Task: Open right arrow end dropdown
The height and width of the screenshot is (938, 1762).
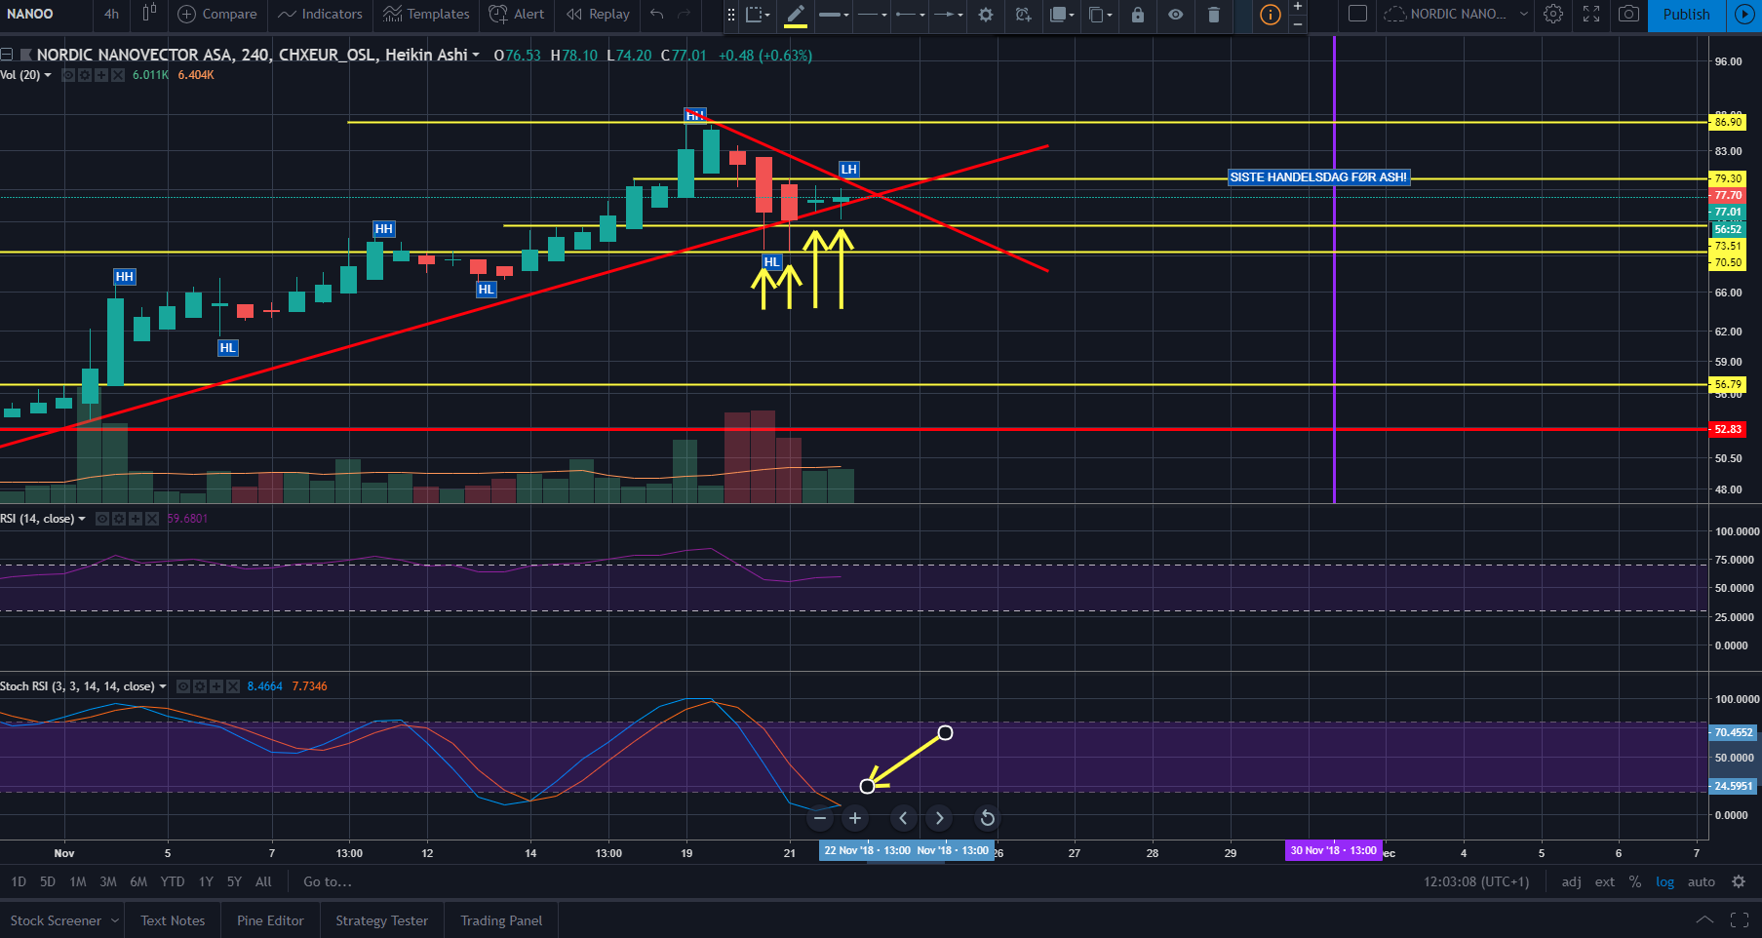Action: tap(948, 15)
